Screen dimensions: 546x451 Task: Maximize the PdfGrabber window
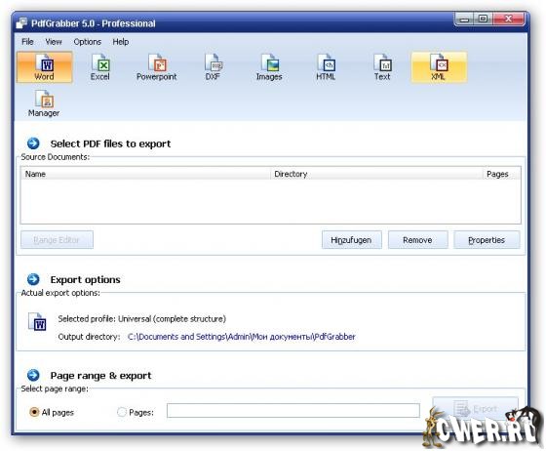483,19
